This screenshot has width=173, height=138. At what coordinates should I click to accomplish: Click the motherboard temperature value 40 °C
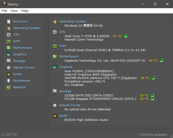tap(153, 61)
